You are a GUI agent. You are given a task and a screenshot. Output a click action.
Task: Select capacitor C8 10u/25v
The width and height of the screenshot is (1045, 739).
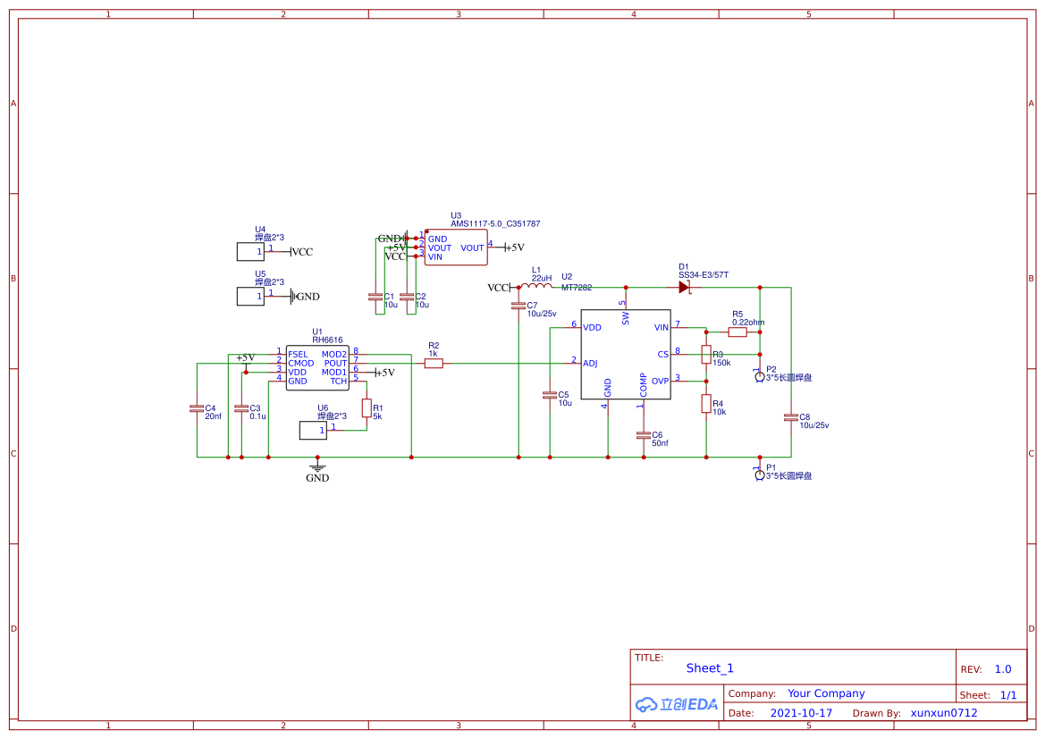coord(791,418)
